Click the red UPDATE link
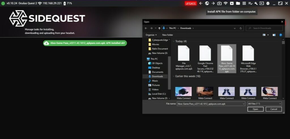290x139 pixels. 191,3
